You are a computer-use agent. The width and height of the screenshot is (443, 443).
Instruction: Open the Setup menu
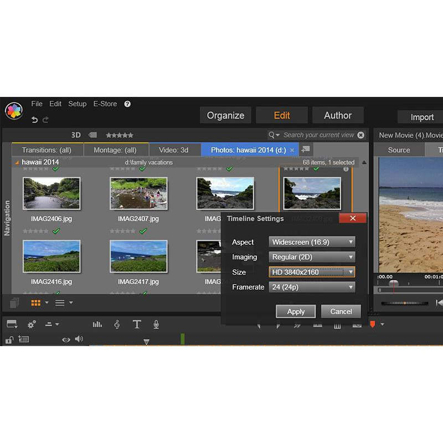tap(78, 104)
